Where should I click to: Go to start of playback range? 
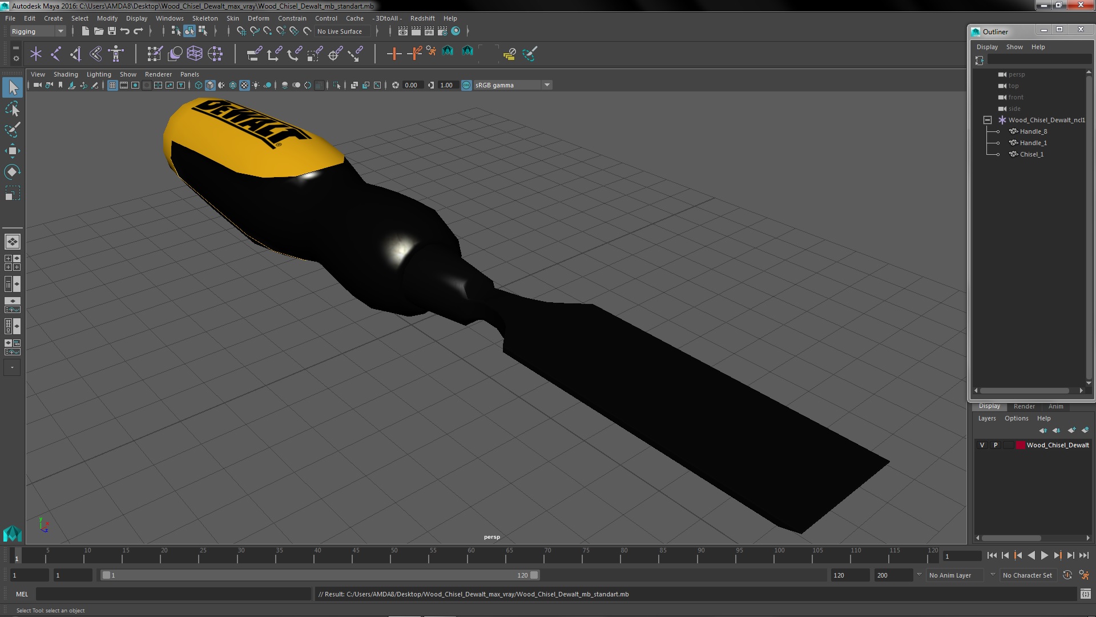pos(992,555)
